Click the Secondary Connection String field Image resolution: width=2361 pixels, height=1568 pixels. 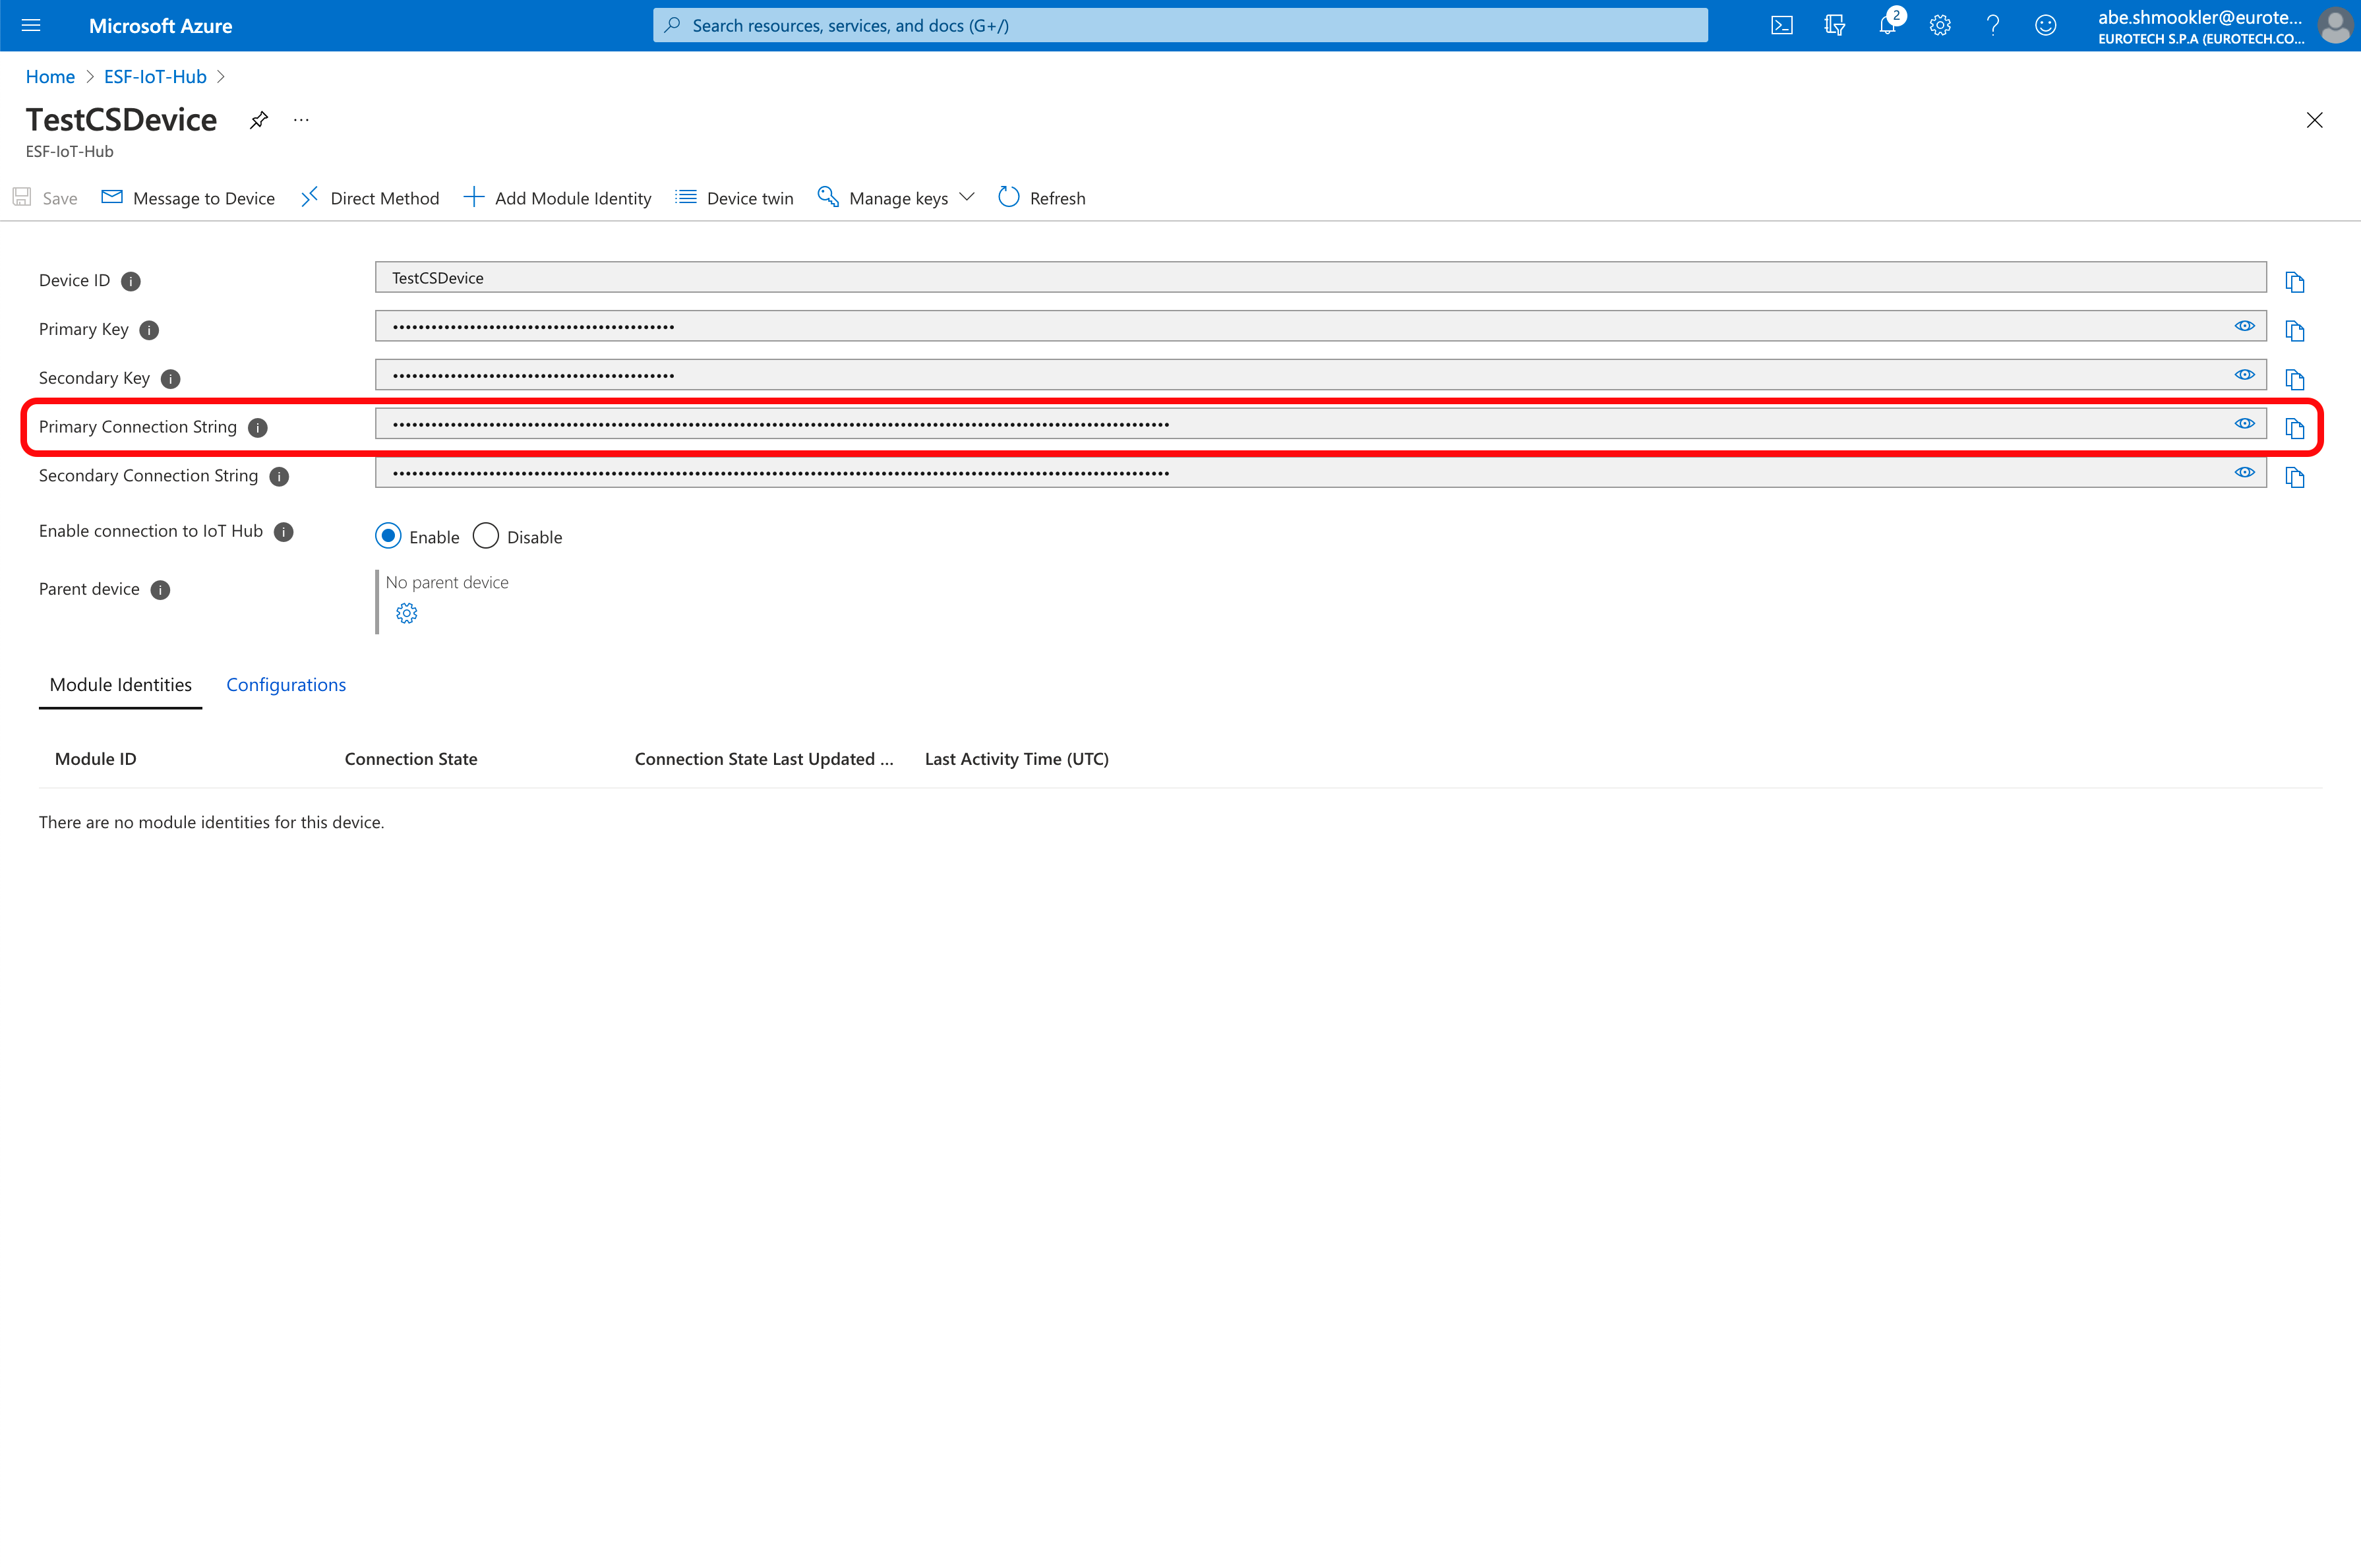(x=1320, y=473)
